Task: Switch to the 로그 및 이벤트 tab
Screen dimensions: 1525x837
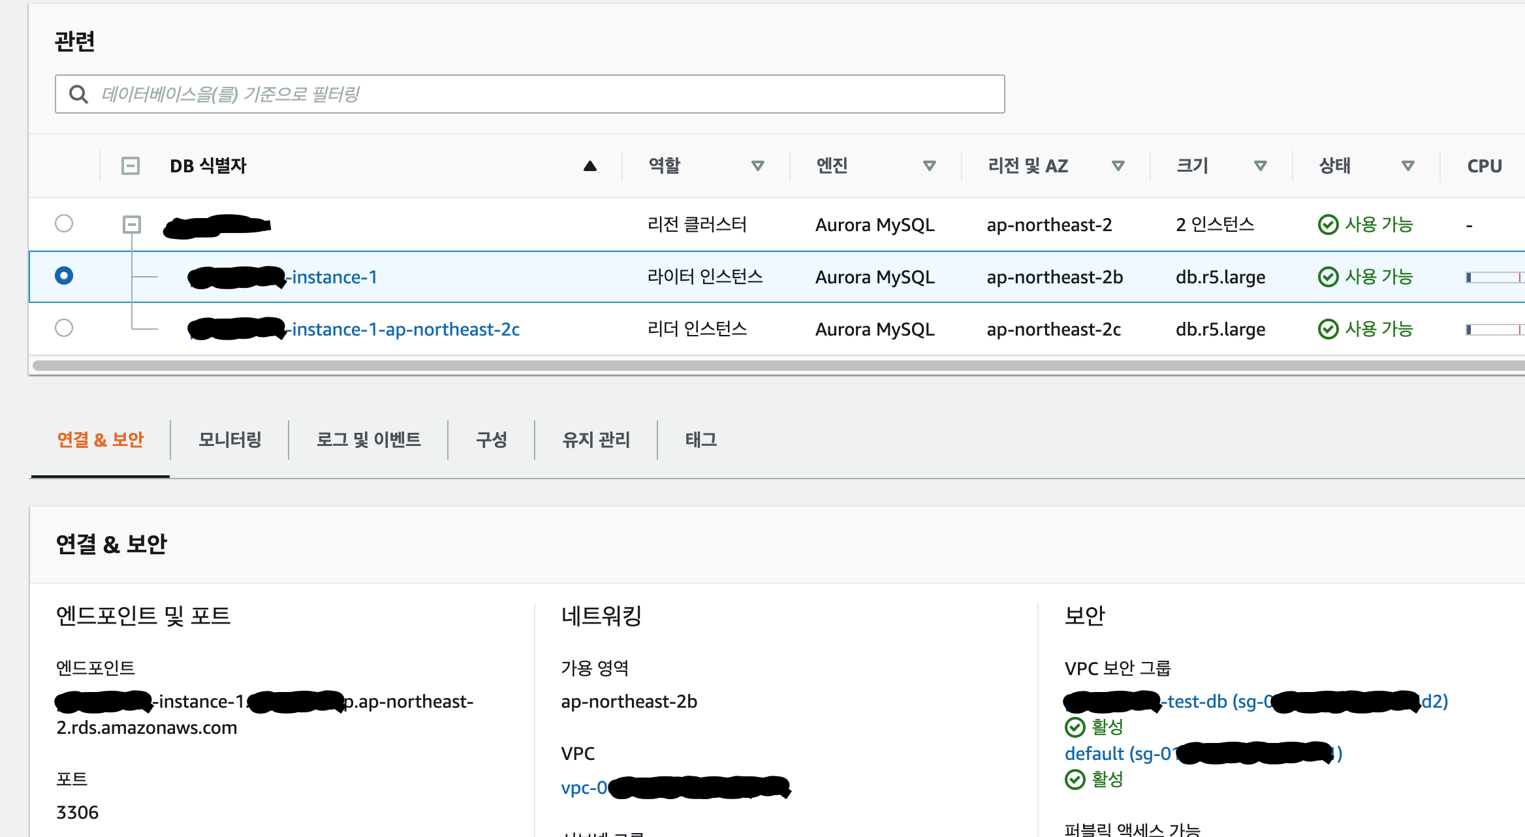Action: [x=368, y=439]
